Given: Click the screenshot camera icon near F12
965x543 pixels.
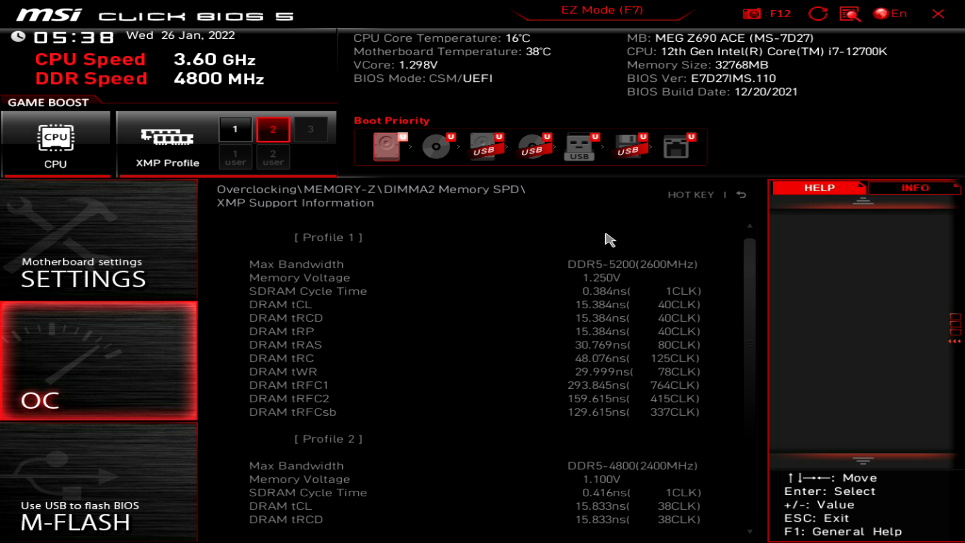Looking at the screenshot, I should click(x=752, y=14).
